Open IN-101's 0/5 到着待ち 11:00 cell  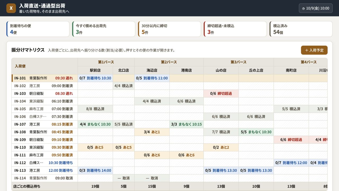click(152, 78)
